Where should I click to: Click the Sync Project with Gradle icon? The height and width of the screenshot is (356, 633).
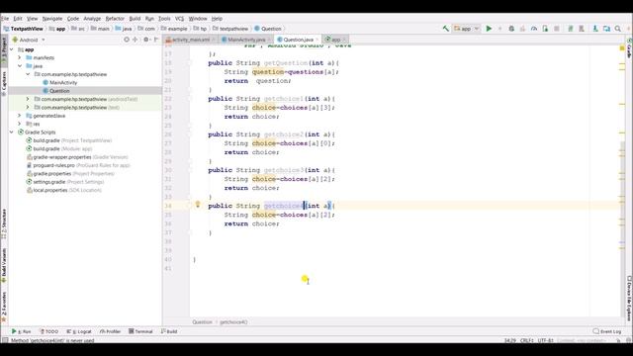tap(571, 29)
